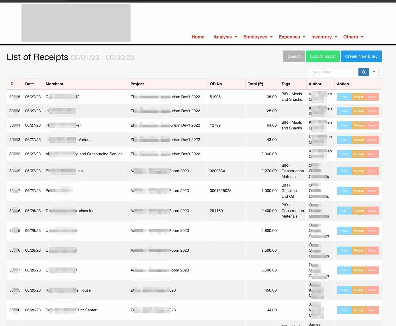Delete the 2,270.00 Construction Materials entry
Image resolution: width=396 pixels, height=326 pixels.
tap(372, 171)
